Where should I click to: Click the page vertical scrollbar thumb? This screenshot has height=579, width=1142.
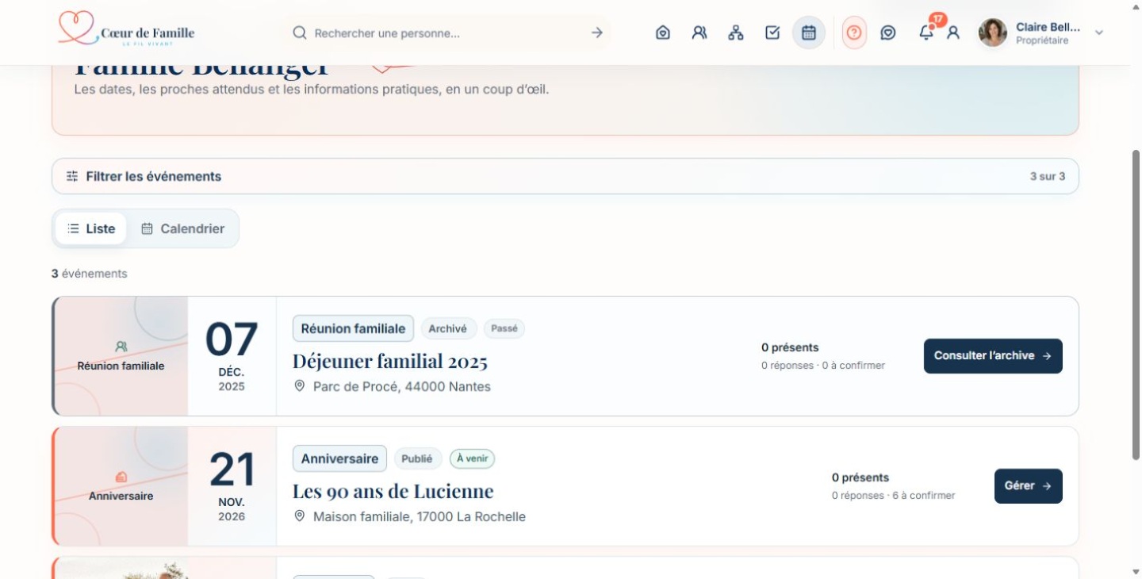[x=1135, y=305]
